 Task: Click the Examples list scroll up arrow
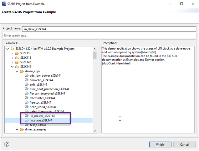click(x=95, y=49)
